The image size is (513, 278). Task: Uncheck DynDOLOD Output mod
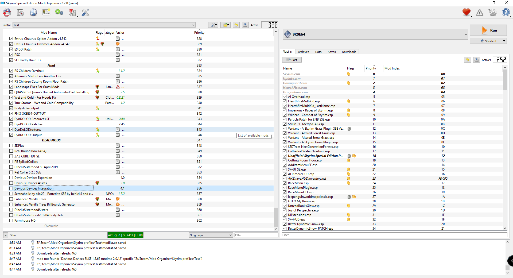(11, 135)
